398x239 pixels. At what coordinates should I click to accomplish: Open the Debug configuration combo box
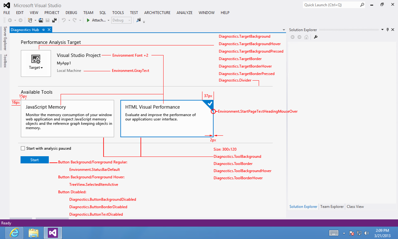click(121, 20)
